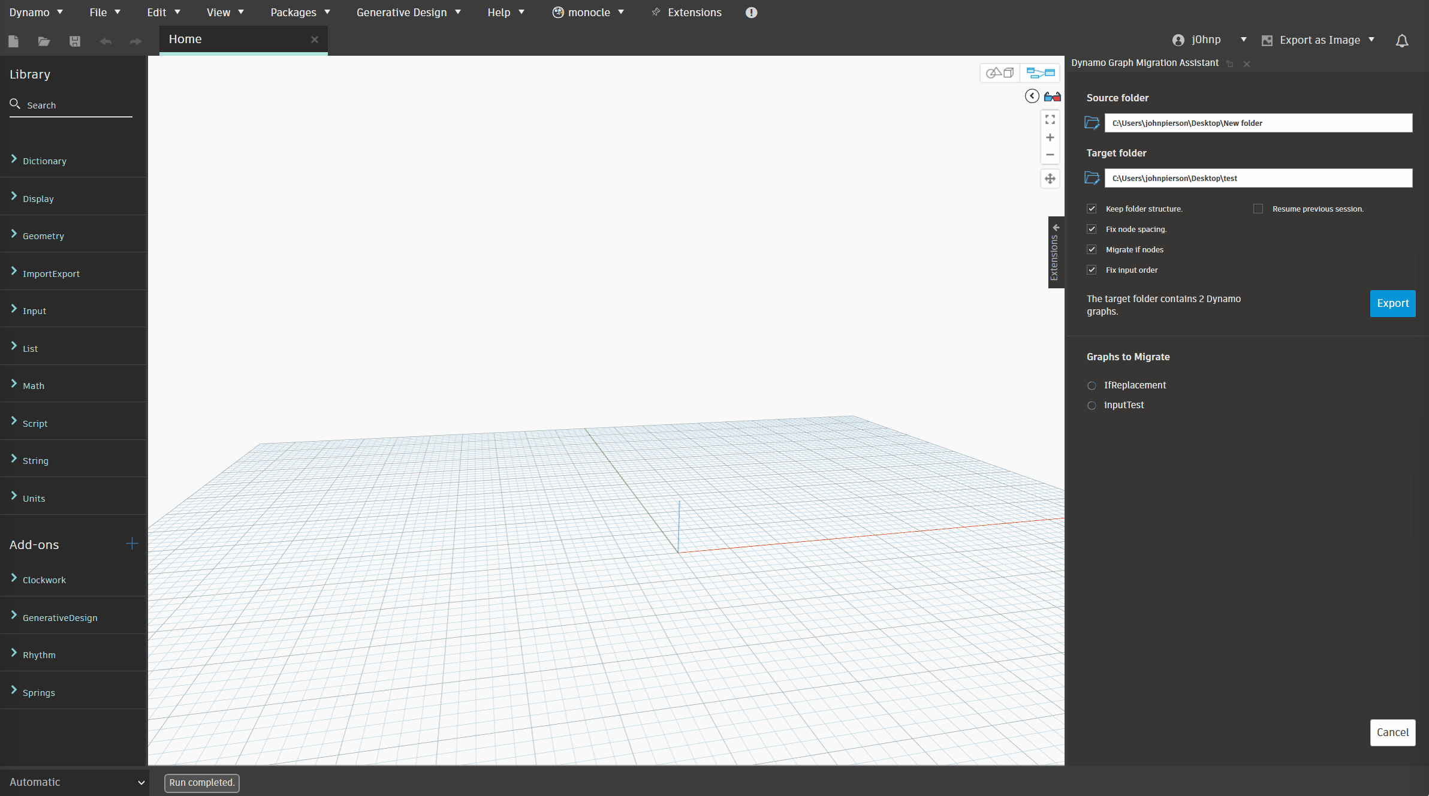Click the Undo arrow icon

(x=105, y=41)
